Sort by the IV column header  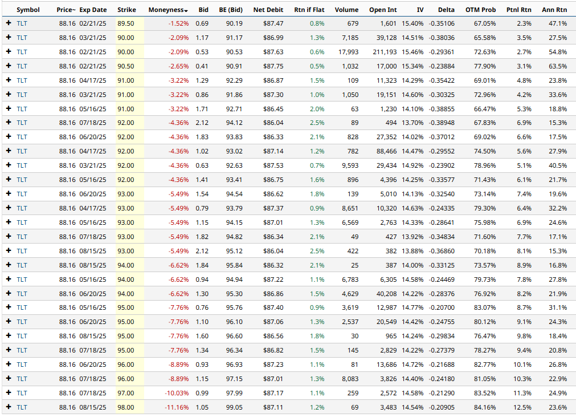point(420,10)
